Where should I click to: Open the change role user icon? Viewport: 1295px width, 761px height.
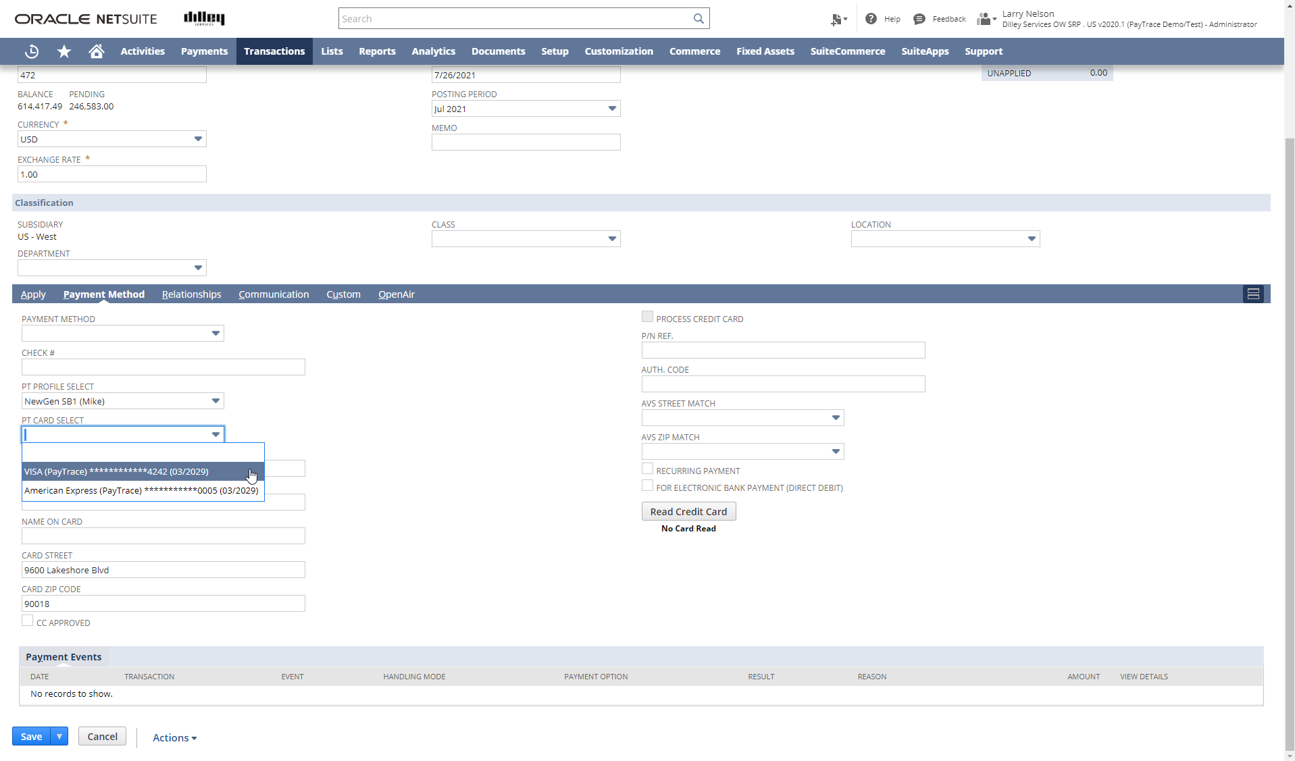986,19
